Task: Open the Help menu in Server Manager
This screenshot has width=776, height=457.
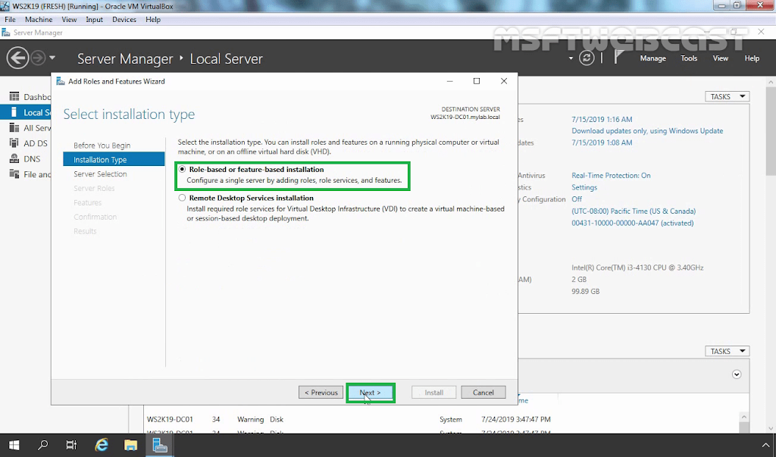Action: click(752, 58)
